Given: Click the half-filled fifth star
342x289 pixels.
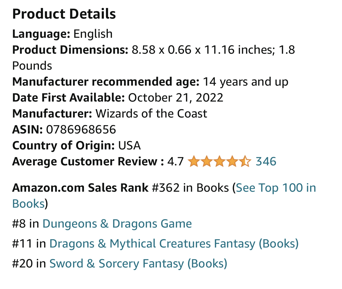Looking at the screenshot, I should point(245,162).
